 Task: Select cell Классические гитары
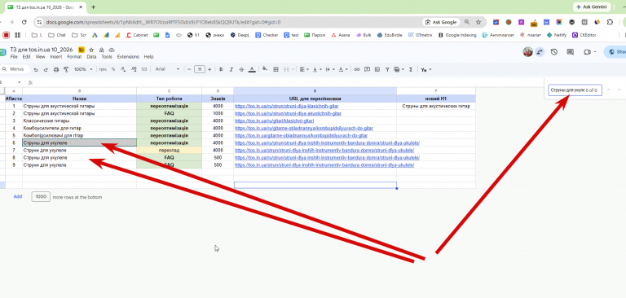click(79, 121)
